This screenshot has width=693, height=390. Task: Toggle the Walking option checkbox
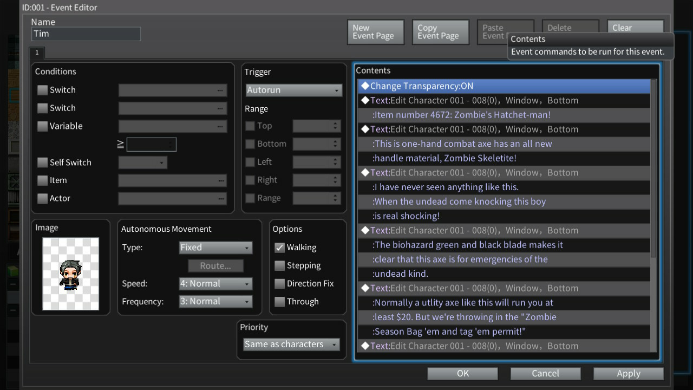tap(279, 248)
